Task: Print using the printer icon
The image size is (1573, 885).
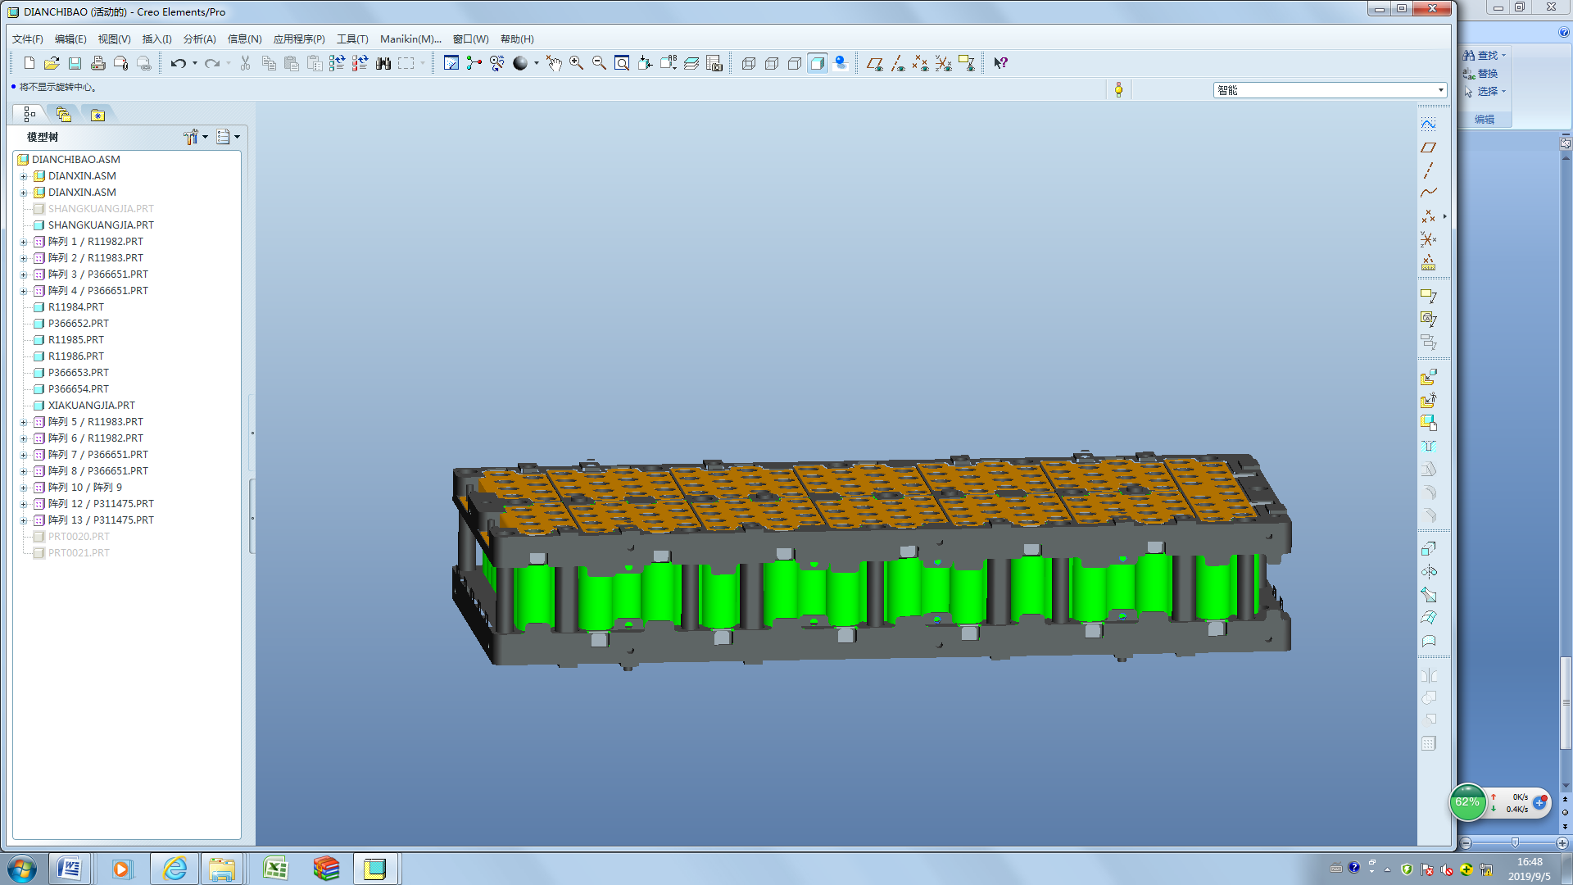Action: coord(97,63)
